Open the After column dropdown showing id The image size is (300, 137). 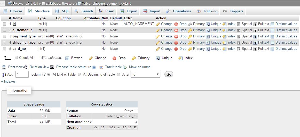click(x=145, y=74)
